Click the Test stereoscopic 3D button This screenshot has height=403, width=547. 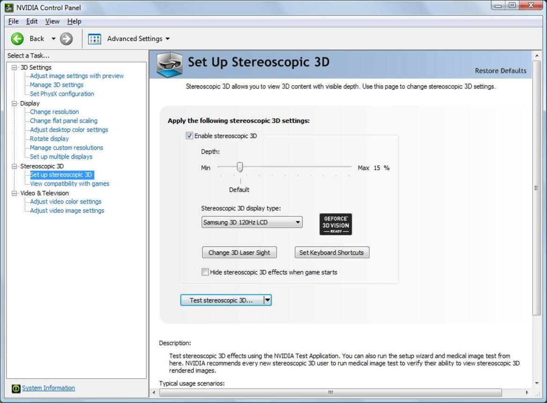[222, 300]
